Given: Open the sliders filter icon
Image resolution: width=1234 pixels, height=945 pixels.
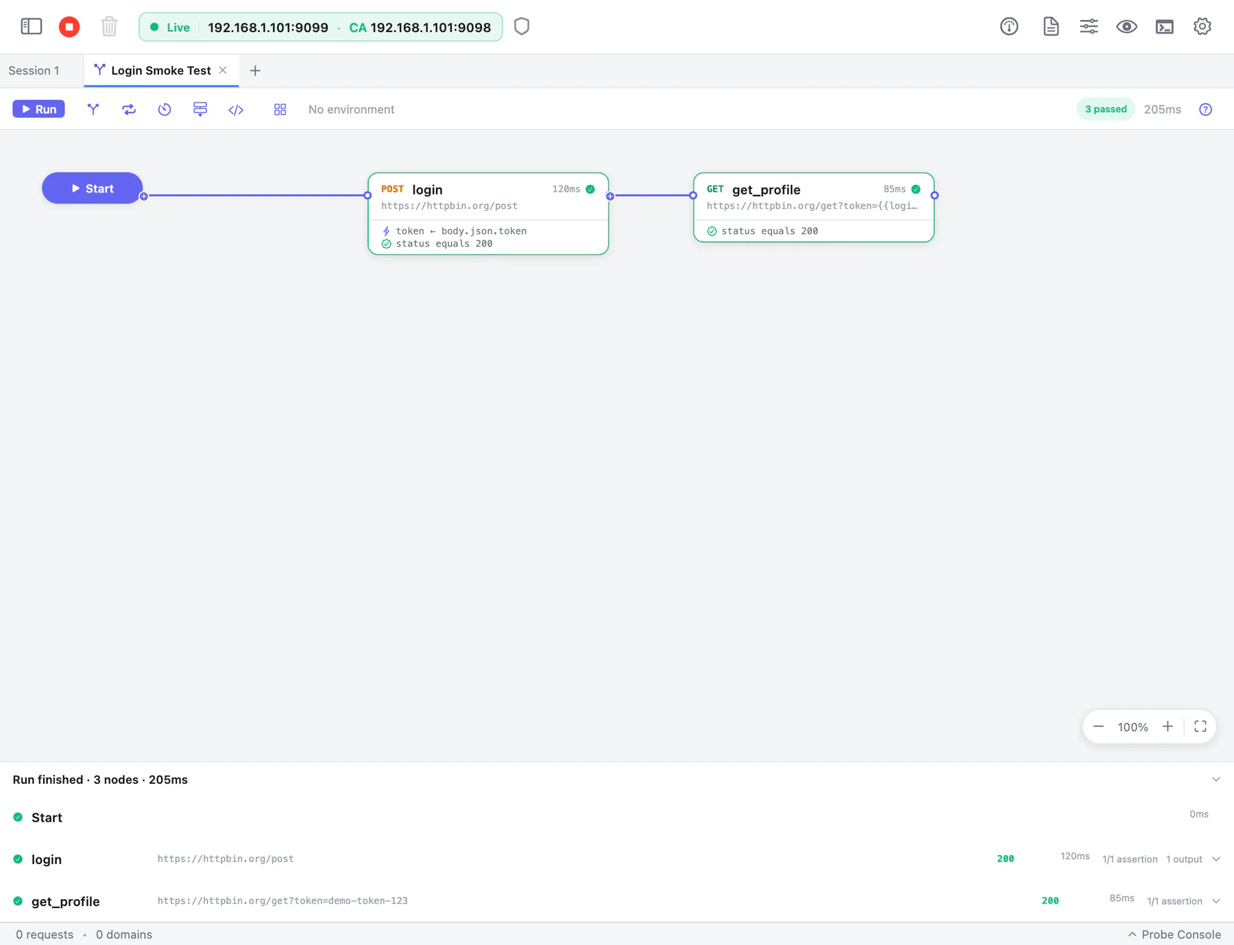Looking at the screenshot, I should pos(1089,27).
